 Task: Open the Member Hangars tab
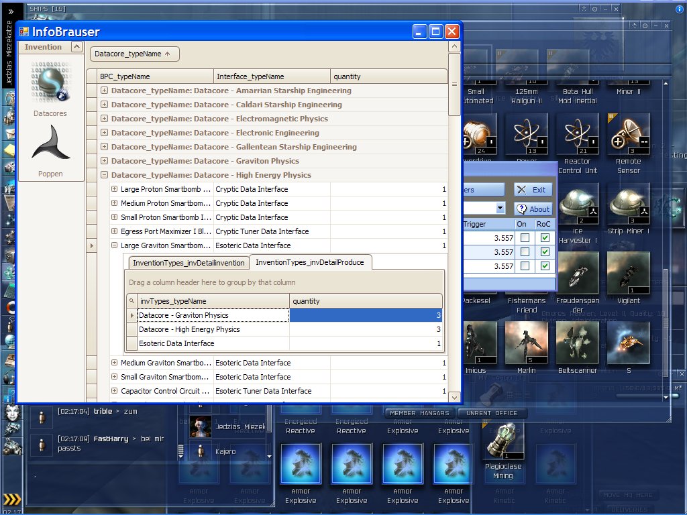(419, 413)
